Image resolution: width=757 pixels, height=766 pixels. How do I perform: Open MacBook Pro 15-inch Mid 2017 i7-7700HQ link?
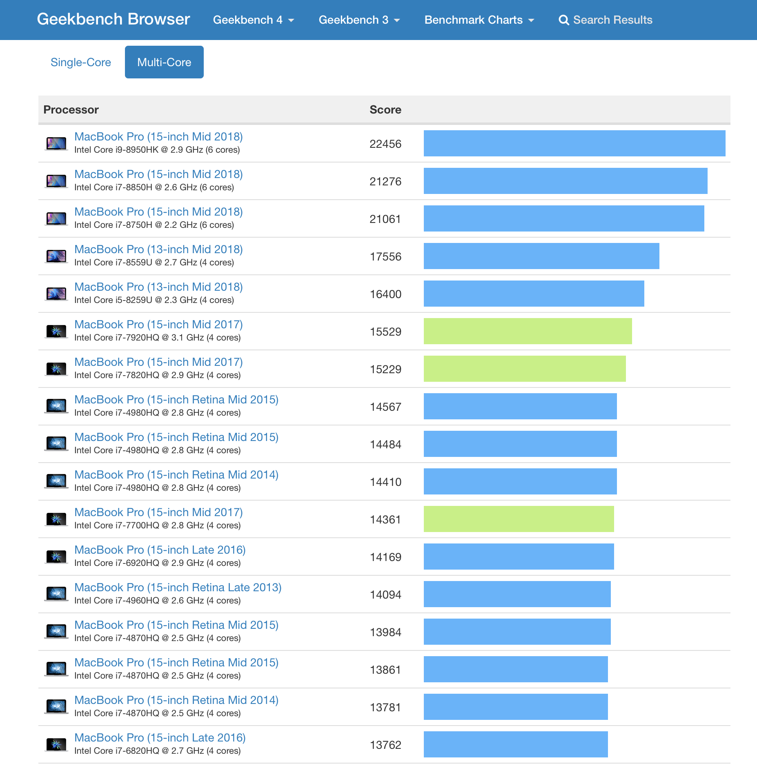158,512
